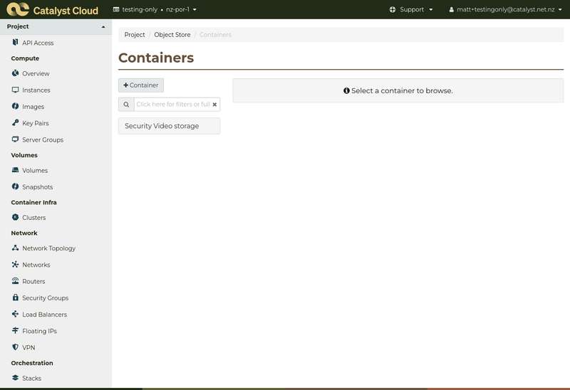Click the Server Groups icon

[15, 139]
